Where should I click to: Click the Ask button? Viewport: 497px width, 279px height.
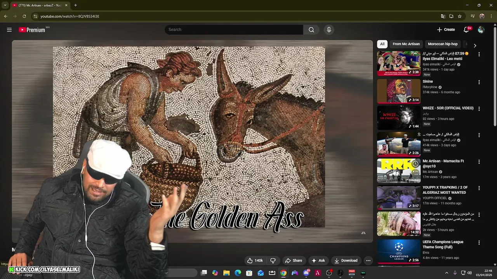click(x=318, y=260)
